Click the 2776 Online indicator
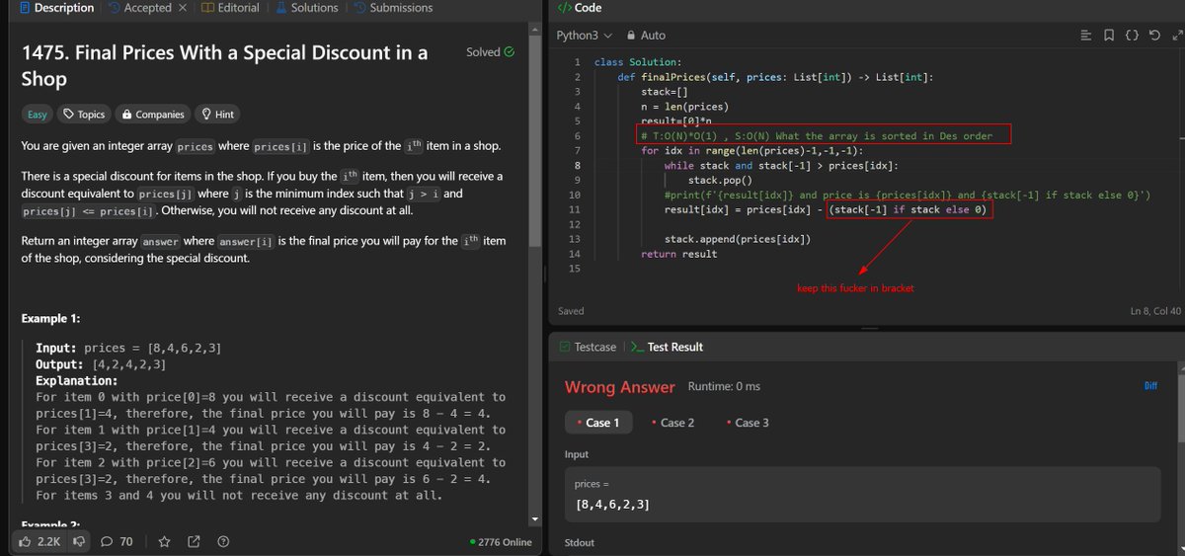Image resolution: width=1185 pixels, height=556 pixels. pyautogui.click(x=502, y=542)
